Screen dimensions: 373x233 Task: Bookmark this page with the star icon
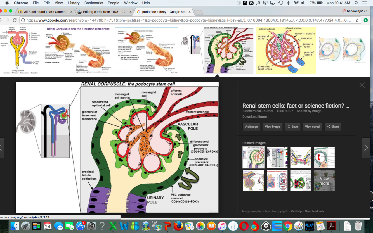pyautogui.click(x=357, y=20)
